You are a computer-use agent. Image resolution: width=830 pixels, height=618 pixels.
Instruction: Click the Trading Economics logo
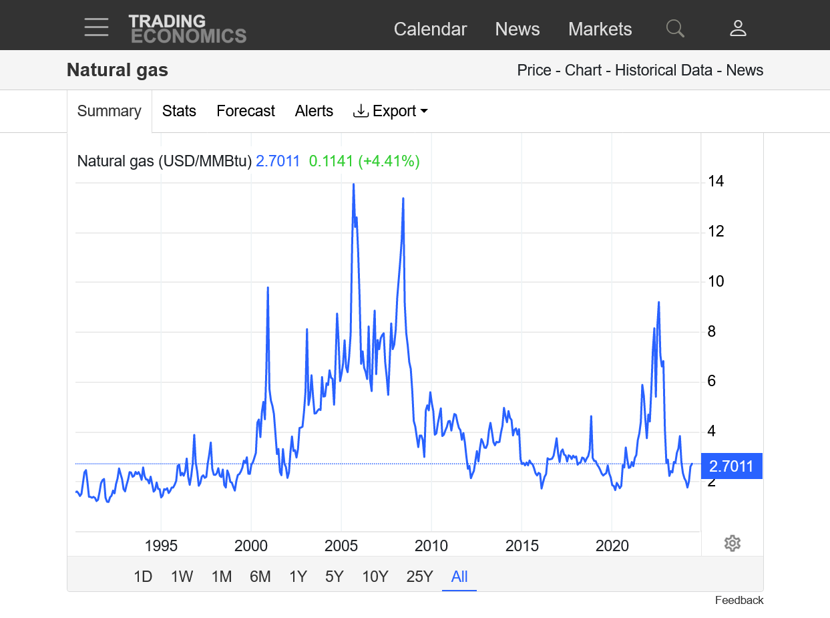[187, 29]
